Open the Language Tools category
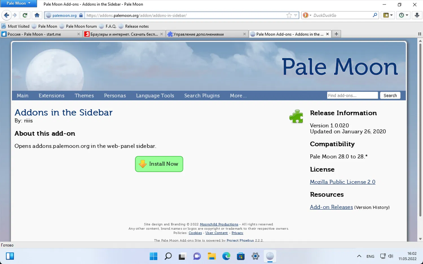Screen dimensions: 423x264 [155, 96]
